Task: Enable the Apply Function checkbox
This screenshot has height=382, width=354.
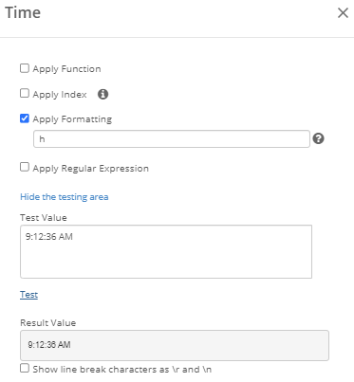Action: pyautogui.click(x=25, y=68)
